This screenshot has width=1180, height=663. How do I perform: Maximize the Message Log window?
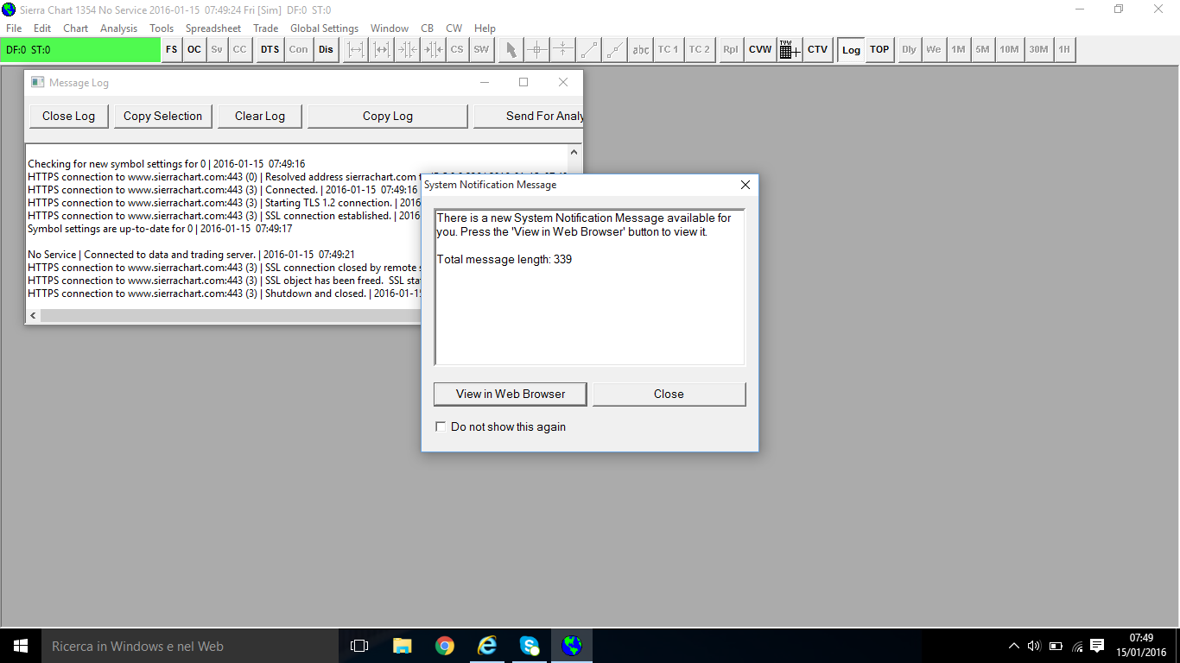(523, 82)
